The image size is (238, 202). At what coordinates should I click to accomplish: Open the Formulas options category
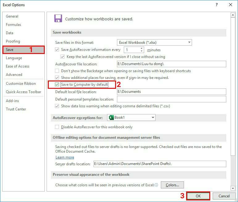coord(13,25)
